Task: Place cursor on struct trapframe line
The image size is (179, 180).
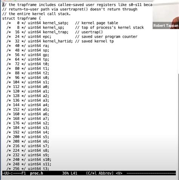Action: click(x=22, y=19)
